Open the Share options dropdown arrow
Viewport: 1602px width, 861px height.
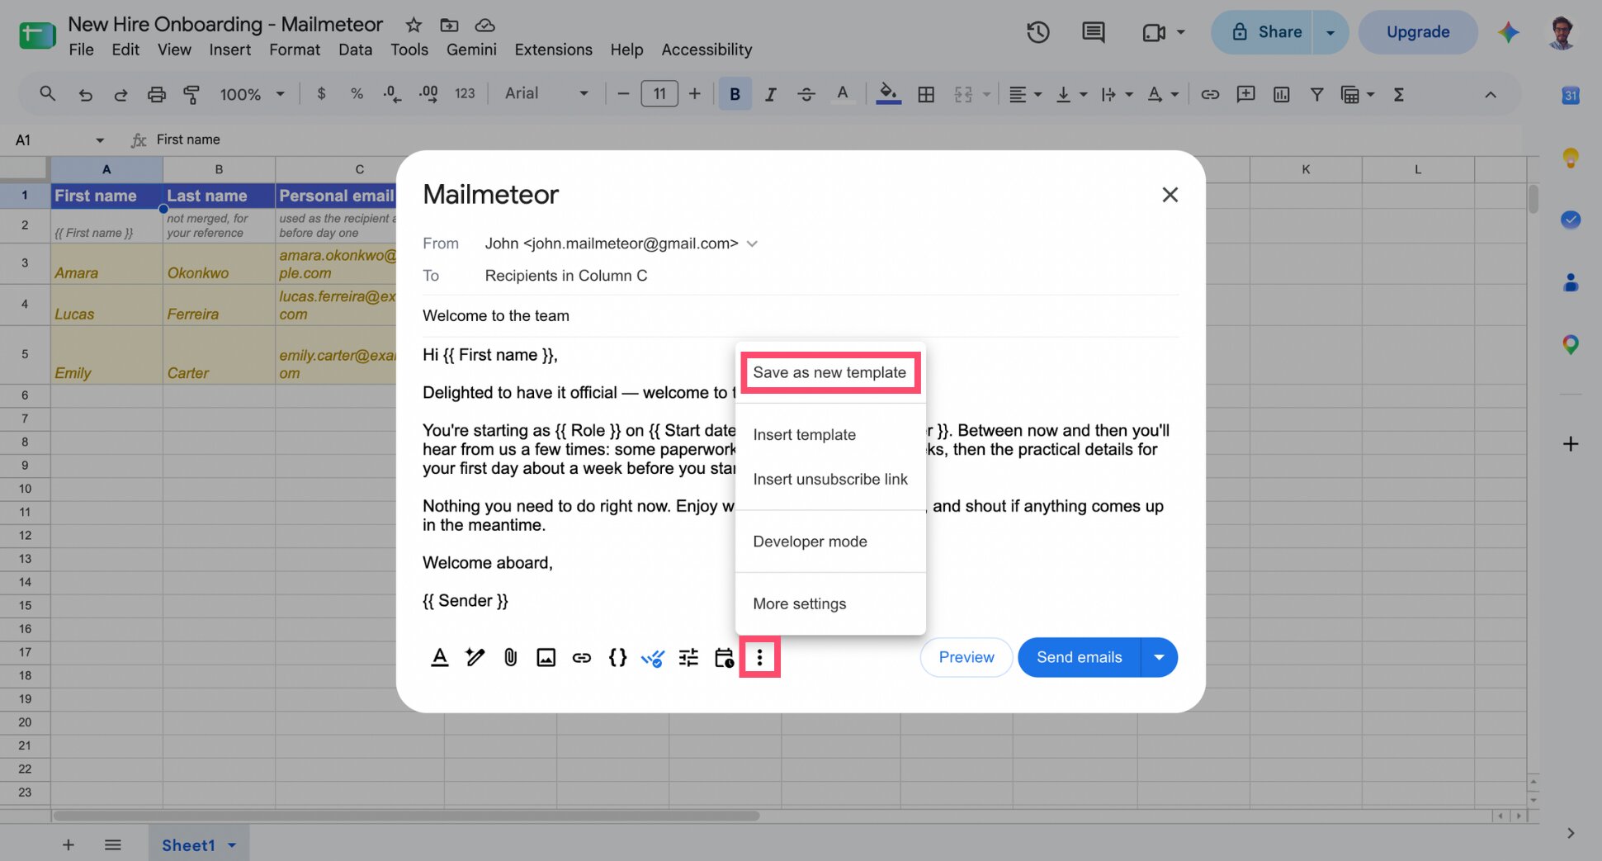point(1330,32)
